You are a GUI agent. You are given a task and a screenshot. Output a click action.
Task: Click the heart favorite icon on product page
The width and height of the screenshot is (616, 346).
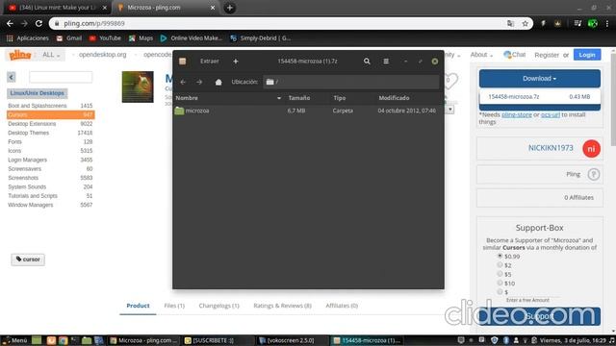450,81
